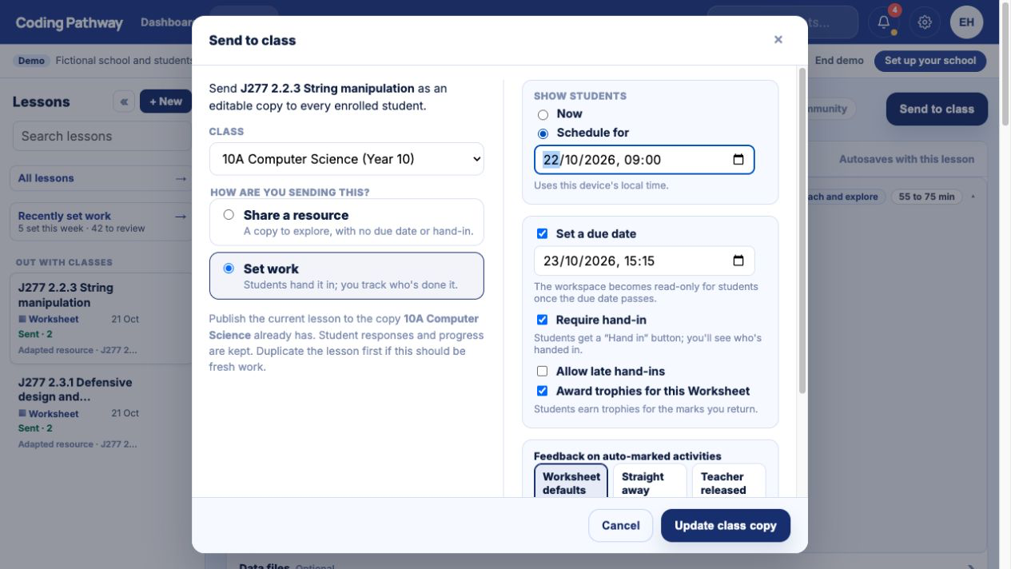This screenshot has height=569, width=1011.
Task: Select the Straight away feedback tab
Action: tap(649, 482)
